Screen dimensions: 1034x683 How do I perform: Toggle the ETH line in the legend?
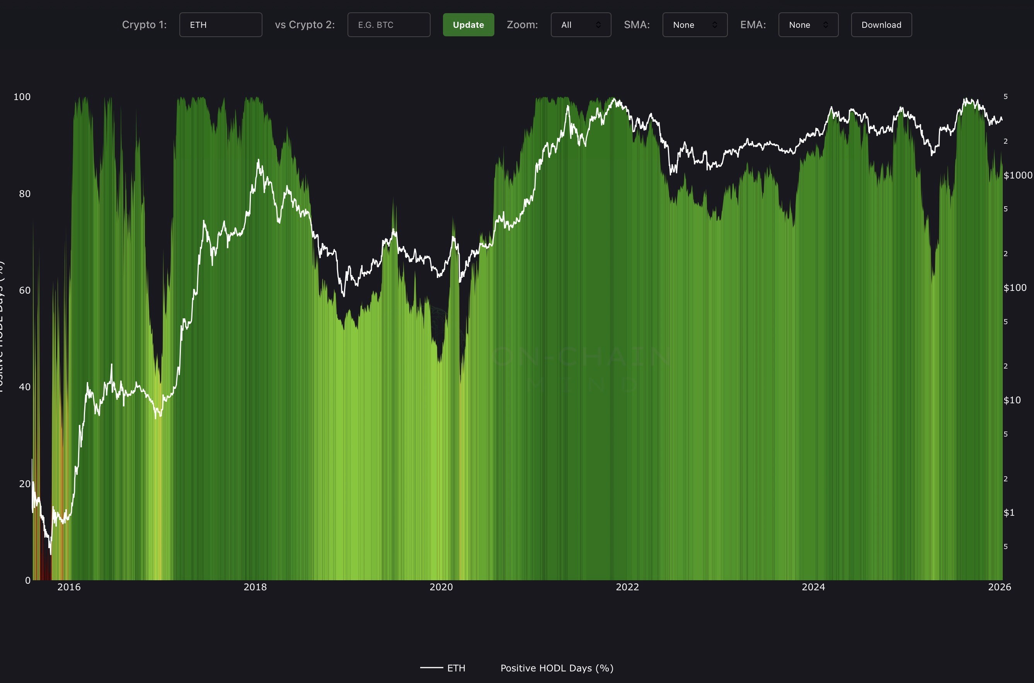pyautogui.click(x=456, y=668)
